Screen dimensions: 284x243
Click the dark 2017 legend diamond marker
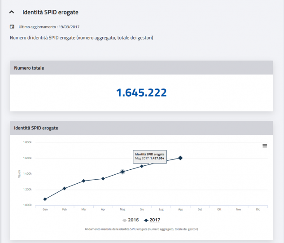click(x=146, y=220)
